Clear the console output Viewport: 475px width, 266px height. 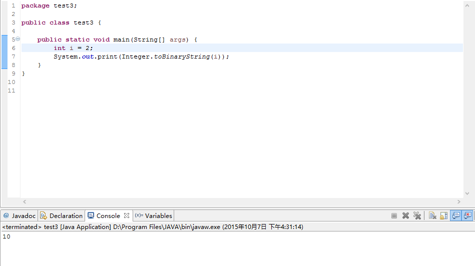(x=432, y=216)
